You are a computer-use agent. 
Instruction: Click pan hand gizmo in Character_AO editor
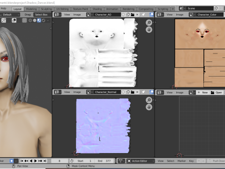149,30
